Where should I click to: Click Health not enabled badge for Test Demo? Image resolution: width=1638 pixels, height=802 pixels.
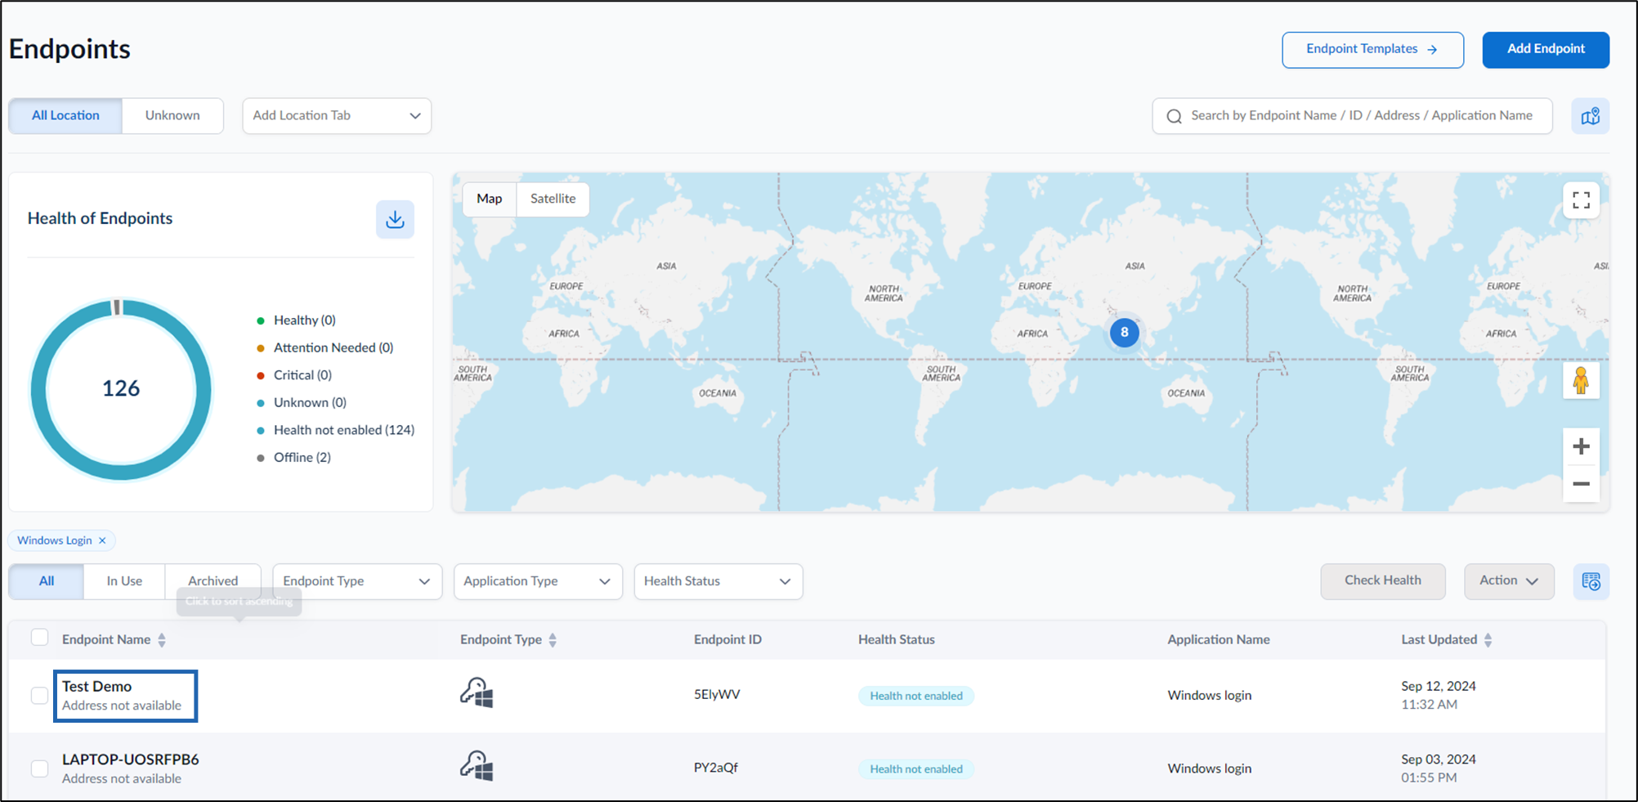tap(916, 696)
